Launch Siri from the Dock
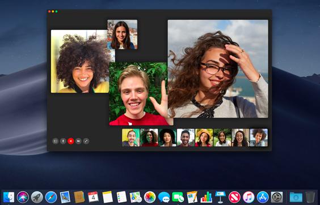320x205 pixels. tap(23, 197)
